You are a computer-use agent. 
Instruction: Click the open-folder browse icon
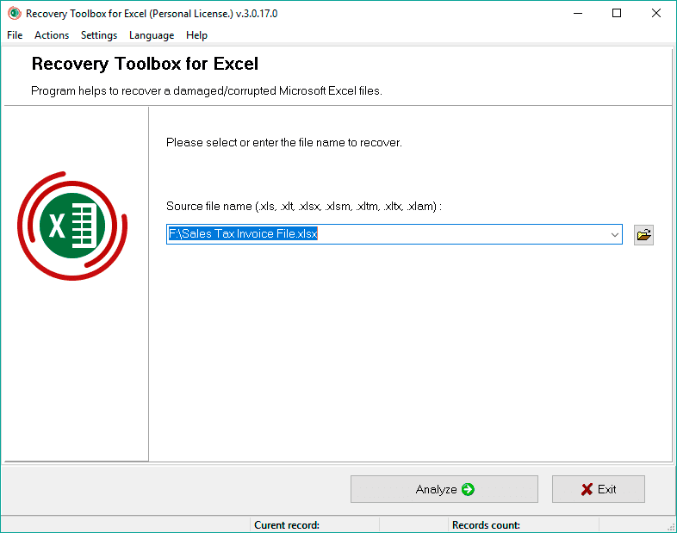coord(643,235)
